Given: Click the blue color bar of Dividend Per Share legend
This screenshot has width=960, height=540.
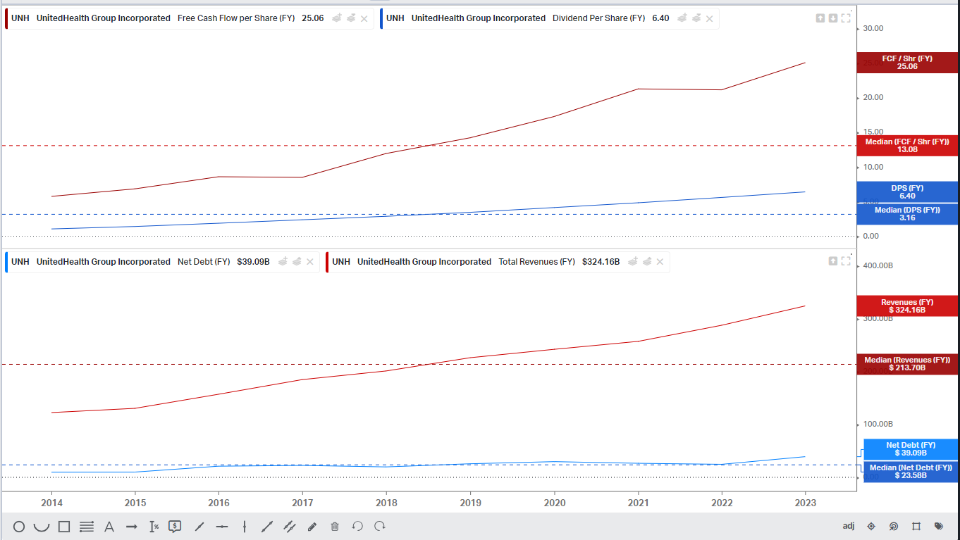Looking at the screenshot, I should click(381, 18).
